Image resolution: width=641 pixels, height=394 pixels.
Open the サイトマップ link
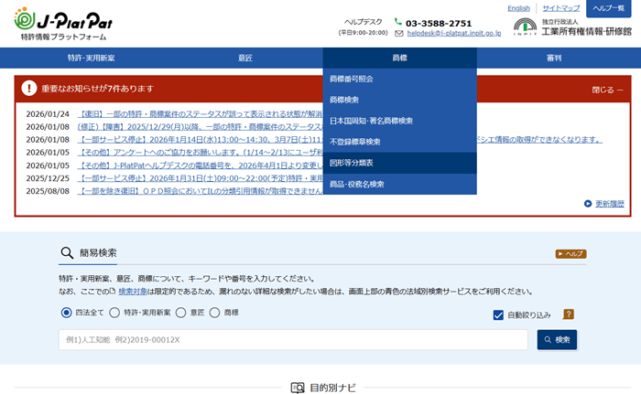(560, 8)
